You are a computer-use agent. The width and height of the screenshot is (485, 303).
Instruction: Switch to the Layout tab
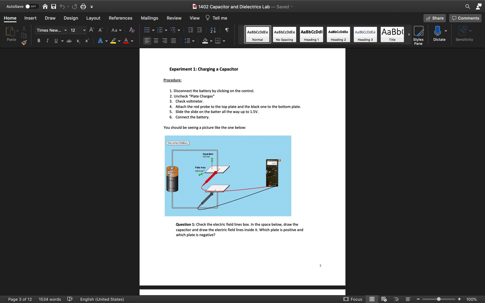click(x=93, y=18)
